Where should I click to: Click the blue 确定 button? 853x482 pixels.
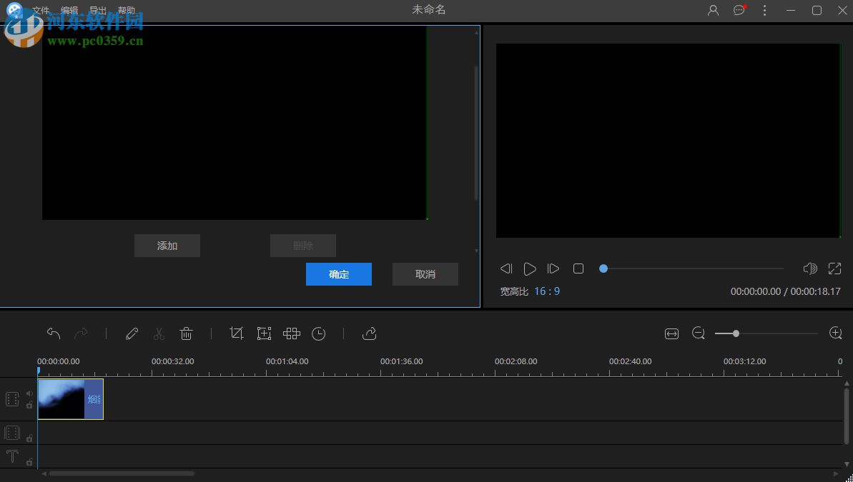[338, 274]
